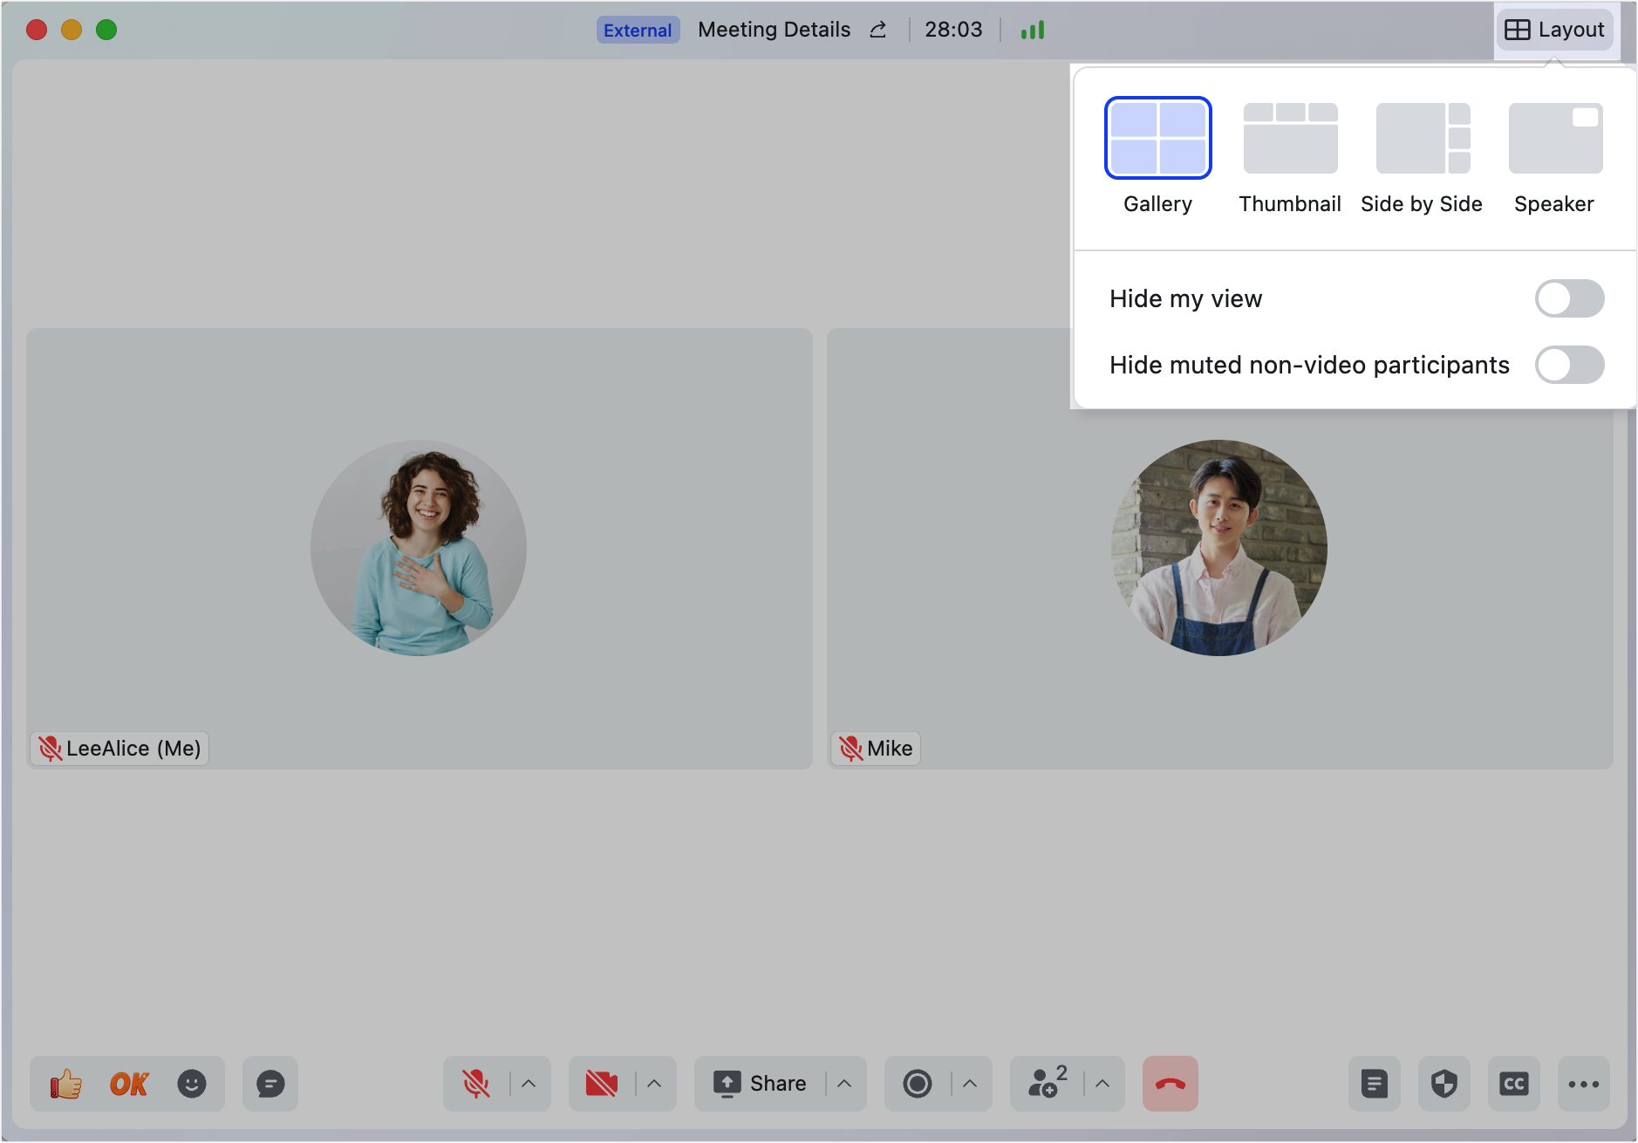Leave the meeting with red hang-up button
Viewport: 1638px width, 1143px height.
(1170, 1084)
